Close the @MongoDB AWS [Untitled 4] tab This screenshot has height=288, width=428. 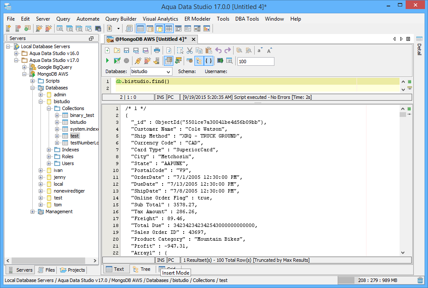(x=194, y=39)
